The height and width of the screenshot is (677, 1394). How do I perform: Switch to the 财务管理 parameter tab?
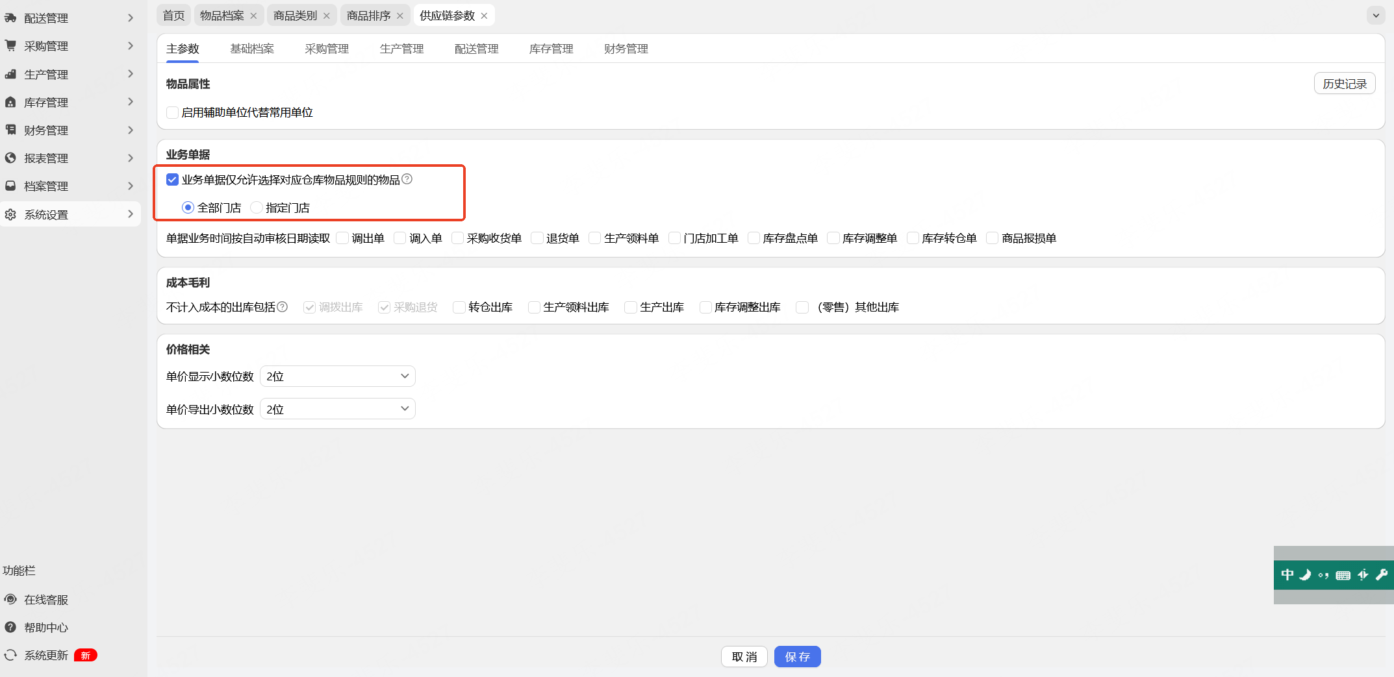[626, 49]
